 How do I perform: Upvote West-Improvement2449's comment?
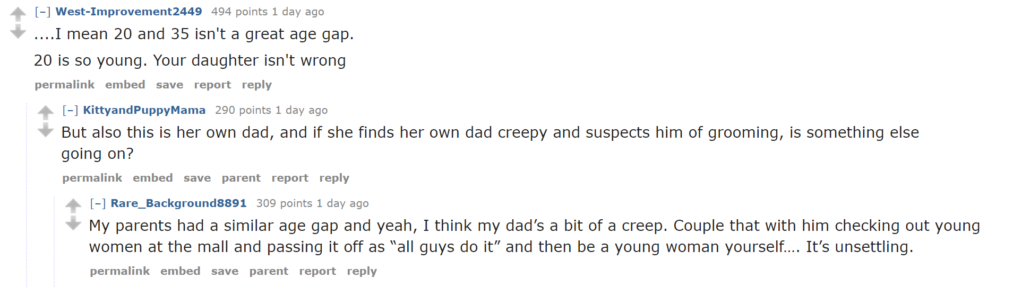(18, 14)
